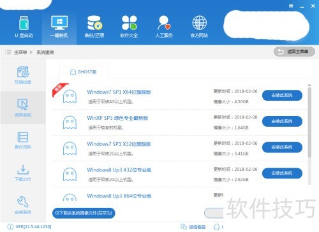Click 仅下载该系统镜像文件(另存为) button

click(84, 213)
